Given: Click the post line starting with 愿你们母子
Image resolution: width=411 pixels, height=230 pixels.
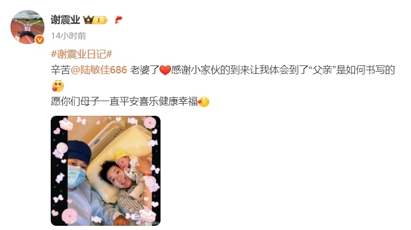Looking at the screenshot, I should tap(130, 102).
